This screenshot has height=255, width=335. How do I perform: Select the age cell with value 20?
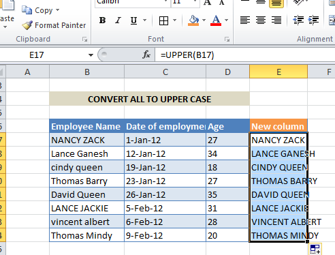(x=227, y=235)
